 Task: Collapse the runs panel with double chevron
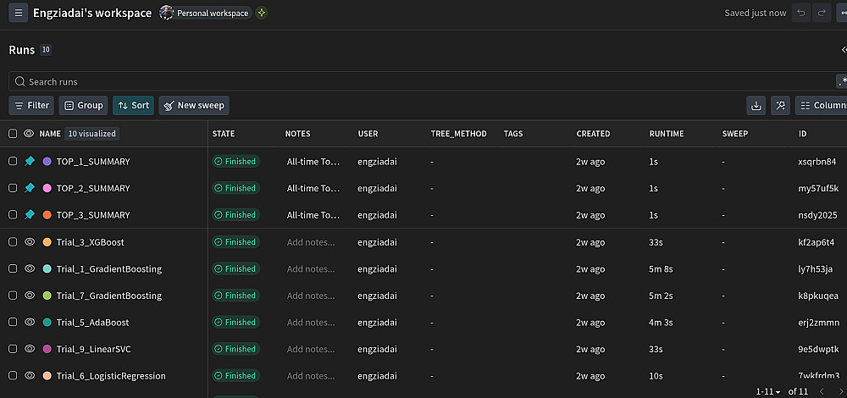(x=844, y=50)
